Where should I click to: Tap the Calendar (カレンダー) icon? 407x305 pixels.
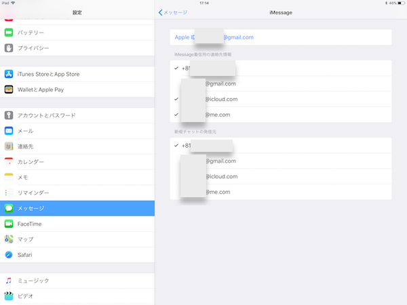coord(9,162)
